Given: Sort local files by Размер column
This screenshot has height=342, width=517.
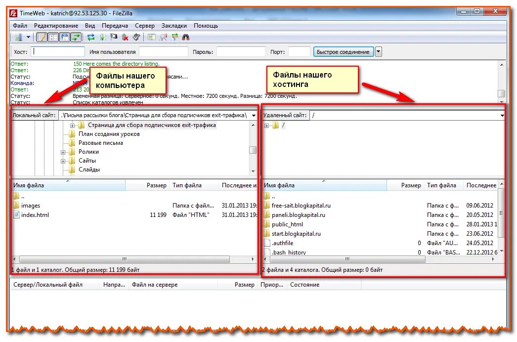Looking at the screenshot, I should point(147,185).
